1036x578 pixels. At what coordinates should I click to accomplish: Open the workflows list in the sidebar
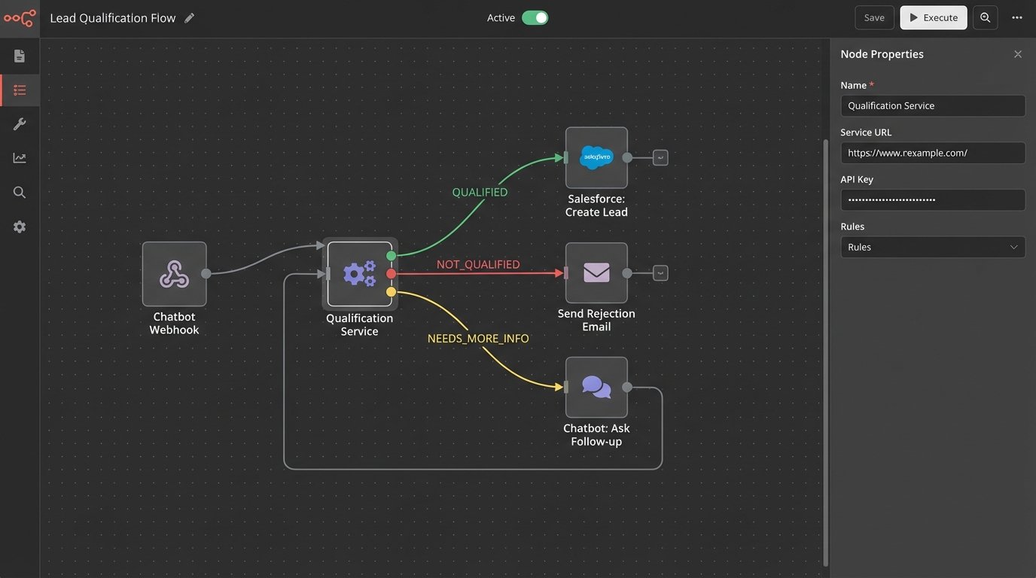pos(20,89)
